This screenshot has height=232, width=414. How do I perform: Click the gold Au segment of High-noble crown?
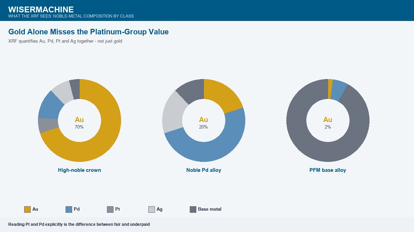[105, 139]
